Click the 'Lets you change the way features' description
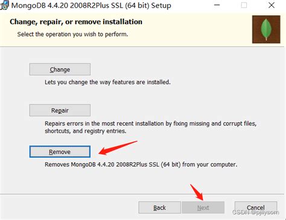This screenshot has width=286, height=220. [107, 82]
